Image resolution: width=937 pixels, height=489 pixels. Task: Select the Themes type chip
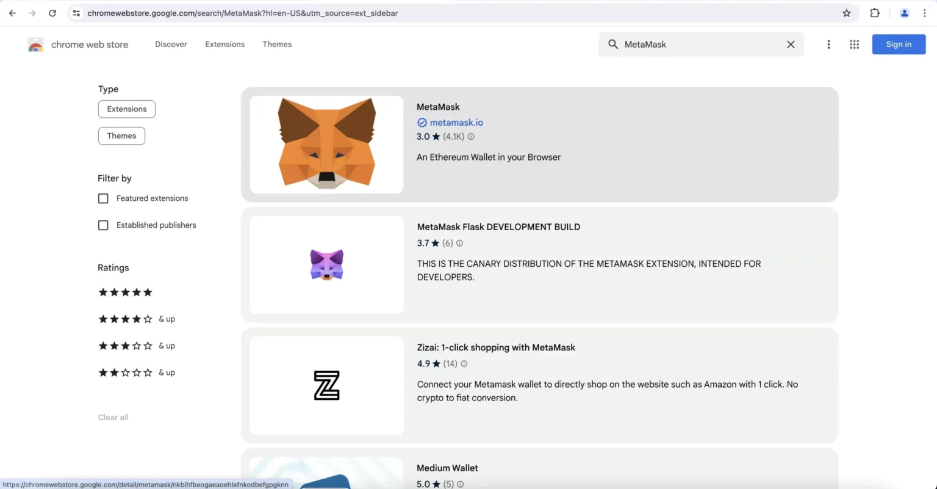coord(121,136)
